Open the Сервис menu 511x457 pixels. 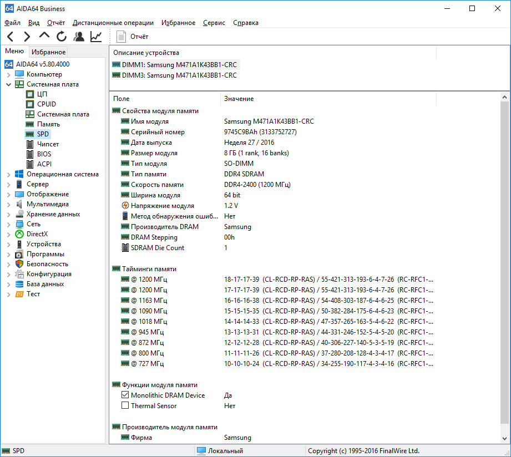click(214, 23)
